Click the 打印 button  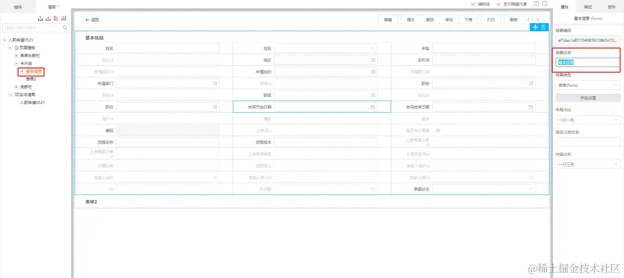tap(491, 20)
